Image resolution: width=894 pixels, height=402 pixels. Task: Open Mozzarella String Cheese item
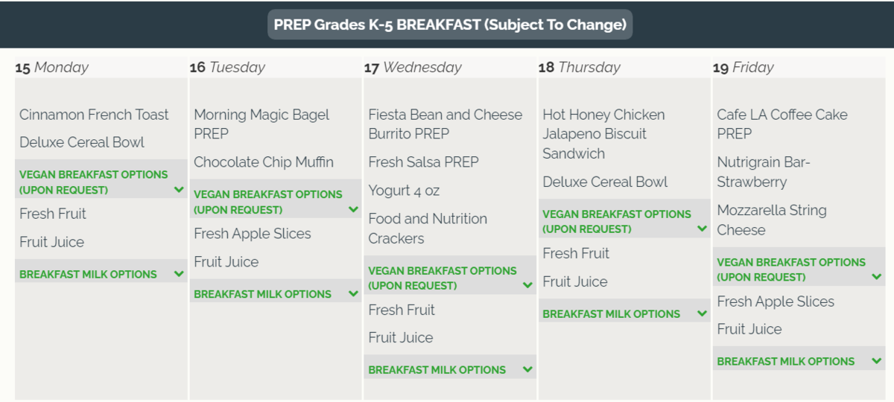(771, 220)
